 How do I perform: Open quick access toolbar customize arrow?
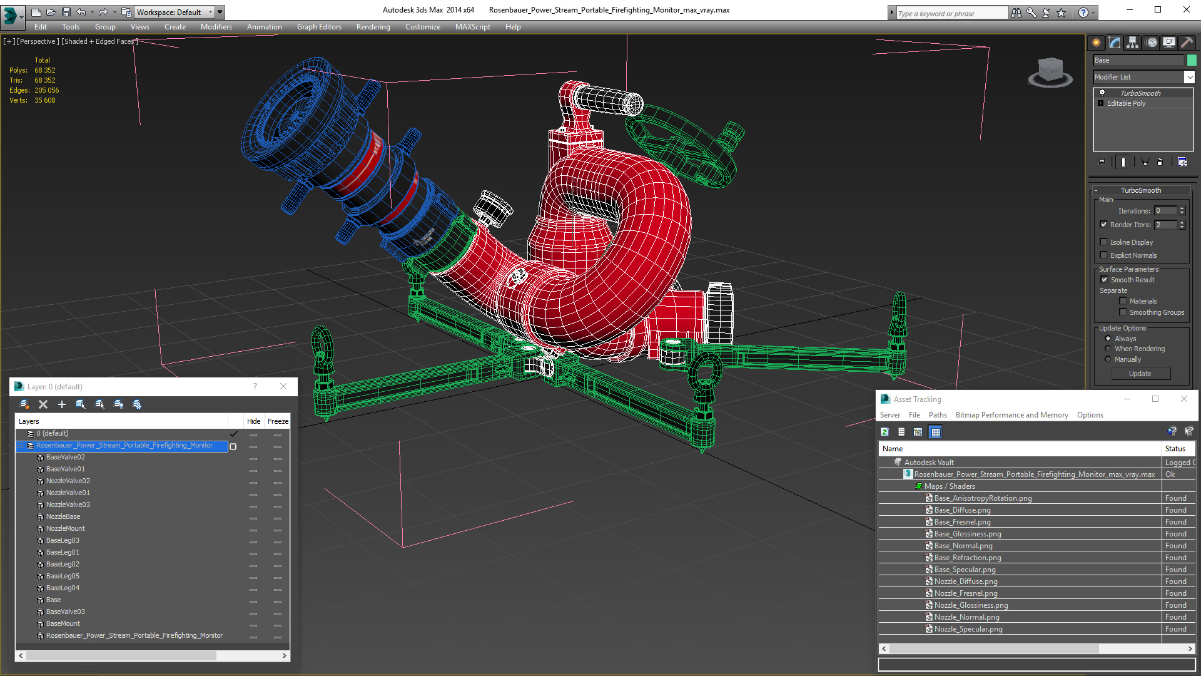pyautogui.click(x=220, y=12)
